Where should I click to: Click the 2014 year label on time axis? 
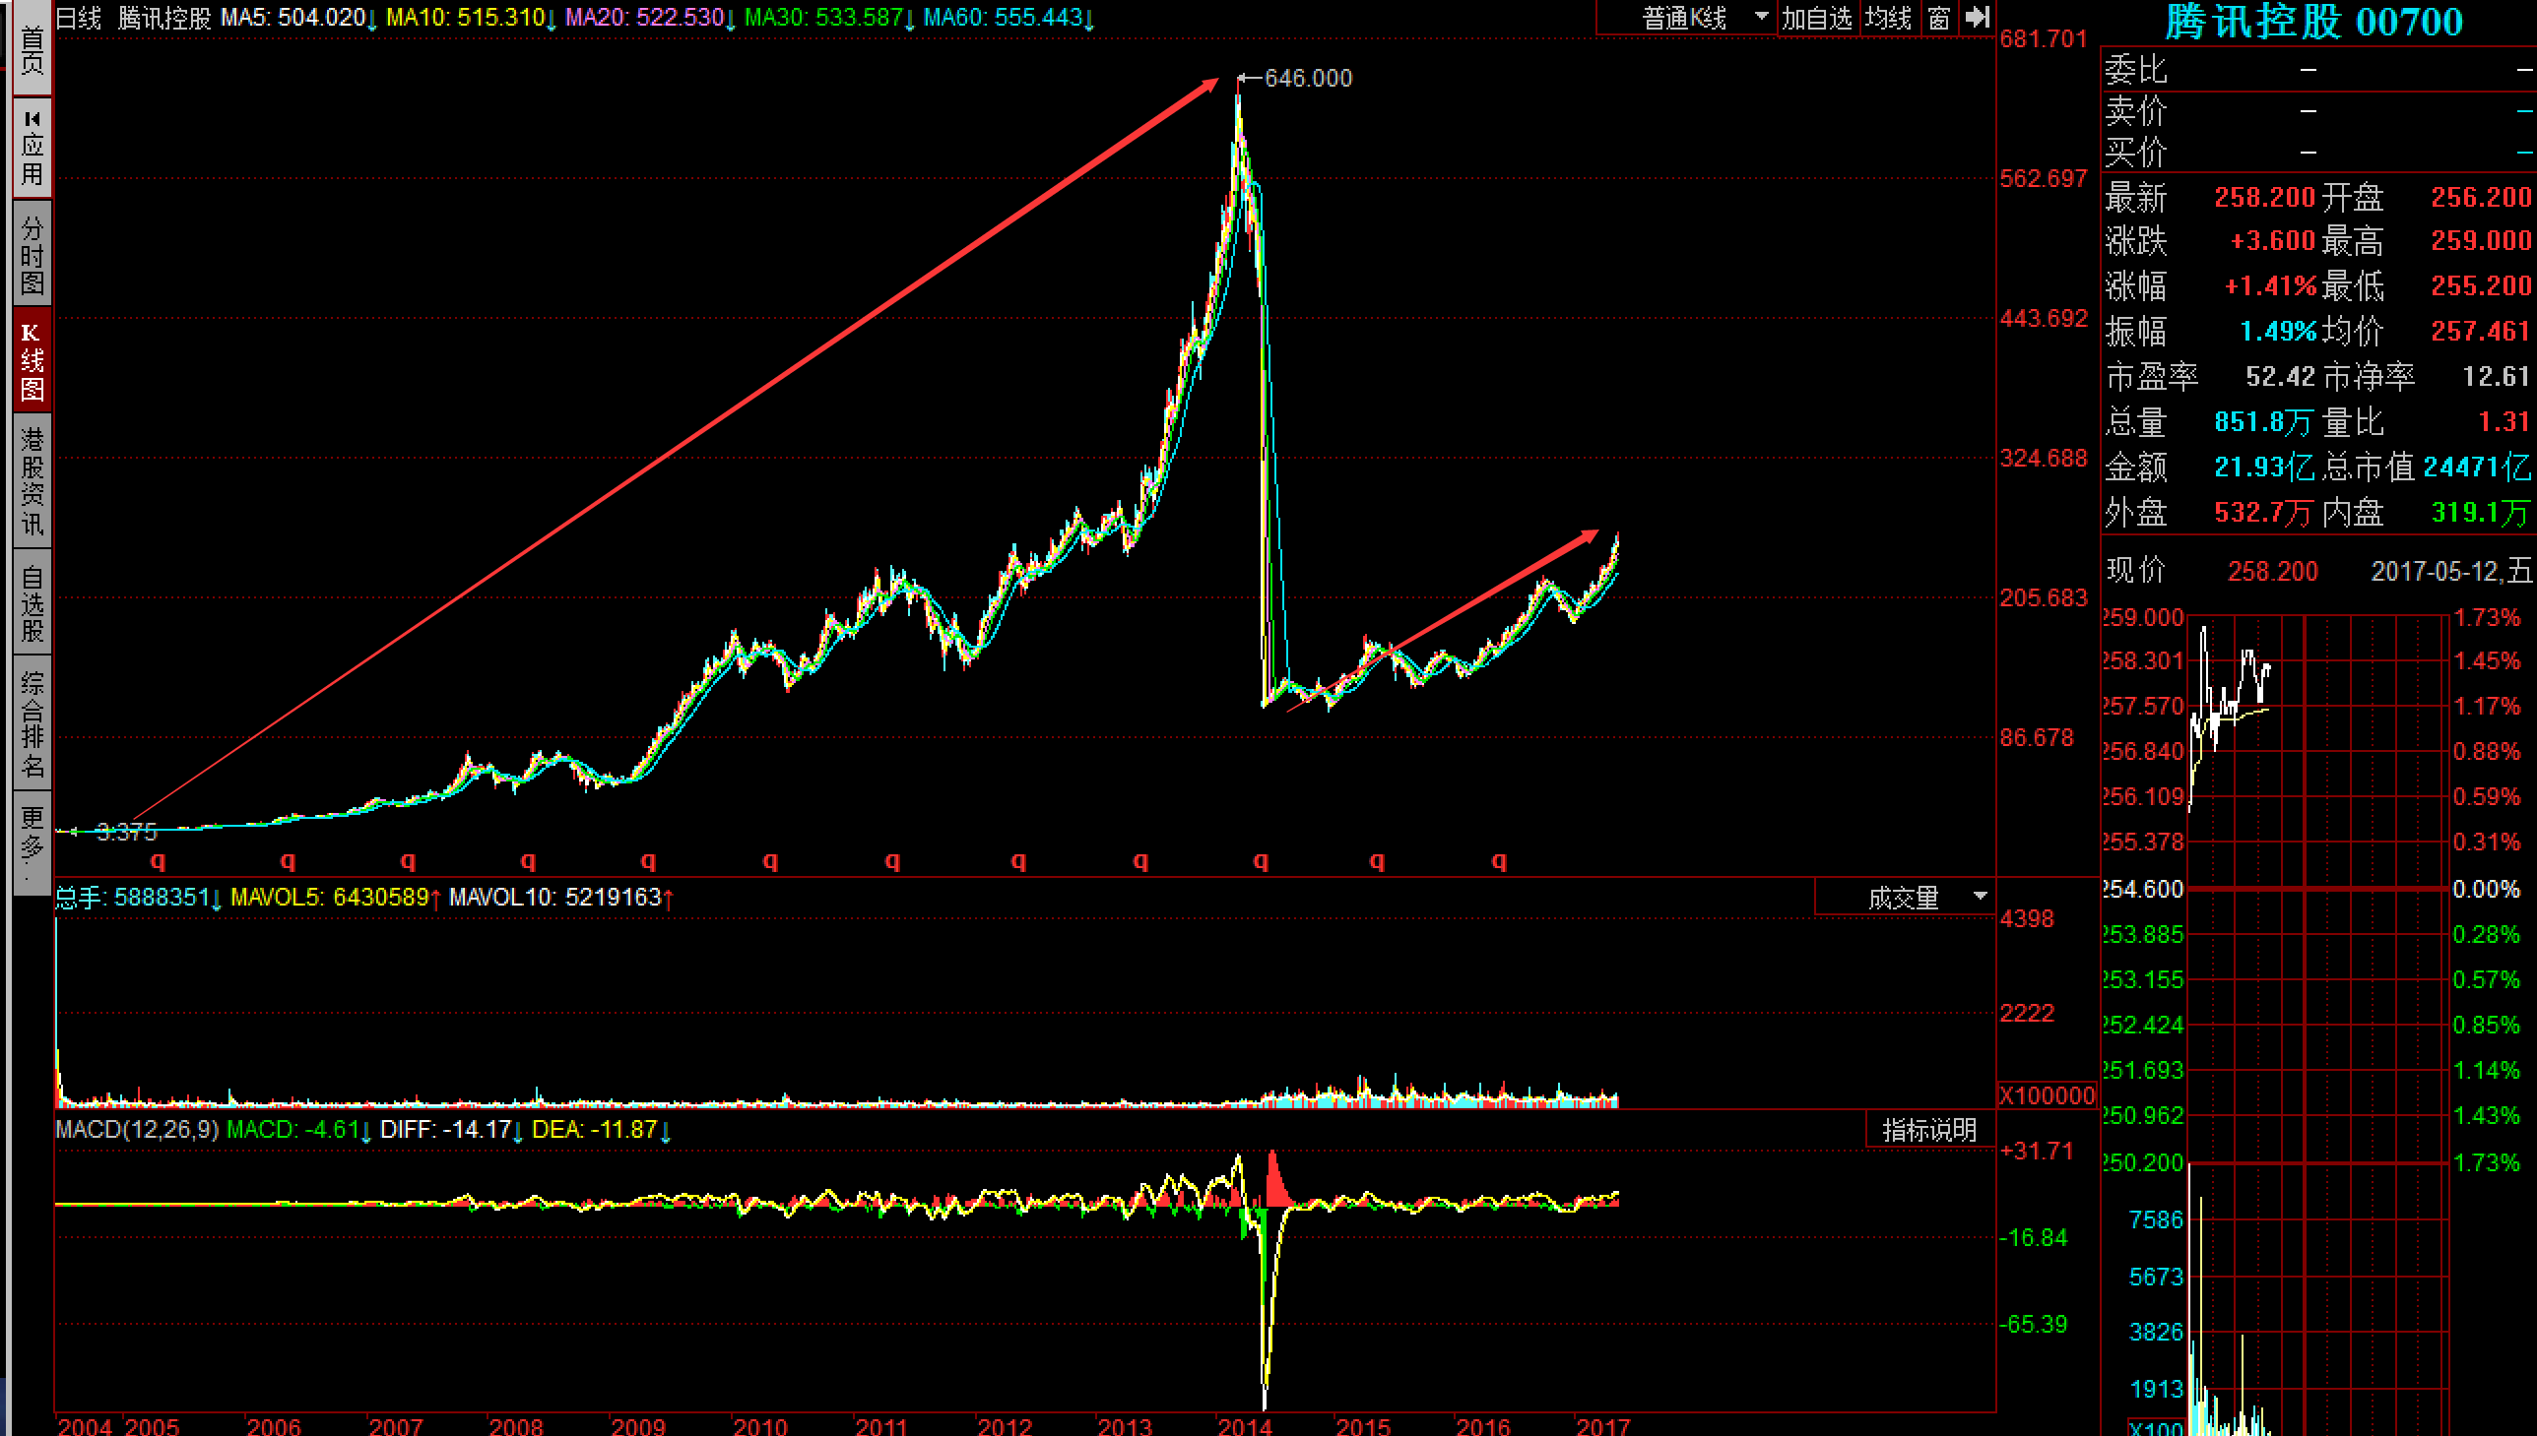1244,1426
